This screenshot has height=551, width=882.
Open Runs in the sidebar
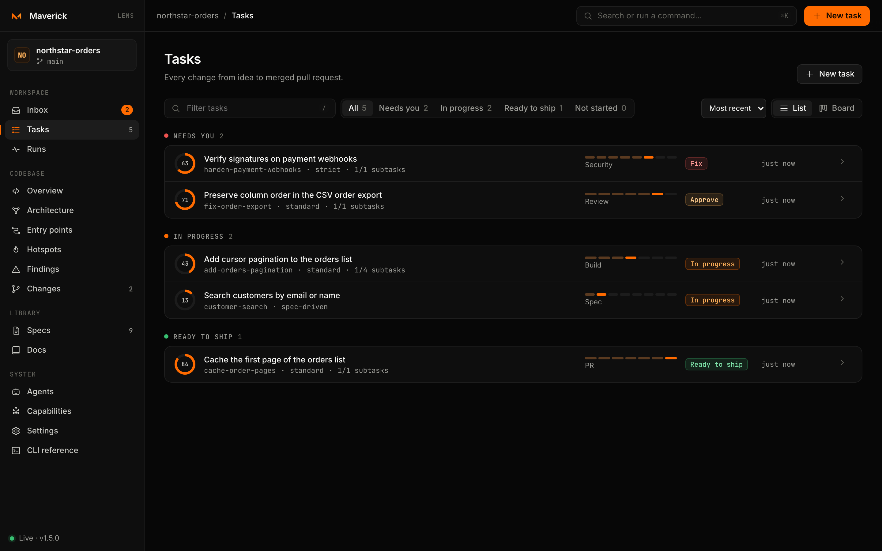72,149
